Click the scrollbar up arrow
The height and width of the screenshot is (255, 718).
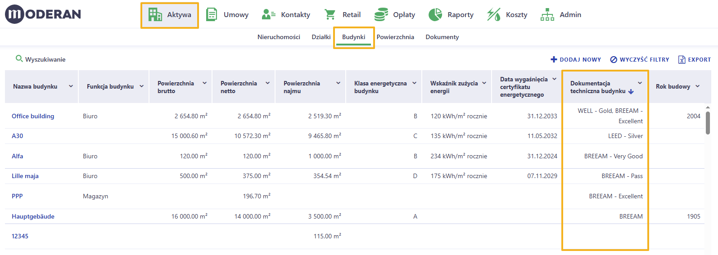pyautogui.click(x=708, y=107)
